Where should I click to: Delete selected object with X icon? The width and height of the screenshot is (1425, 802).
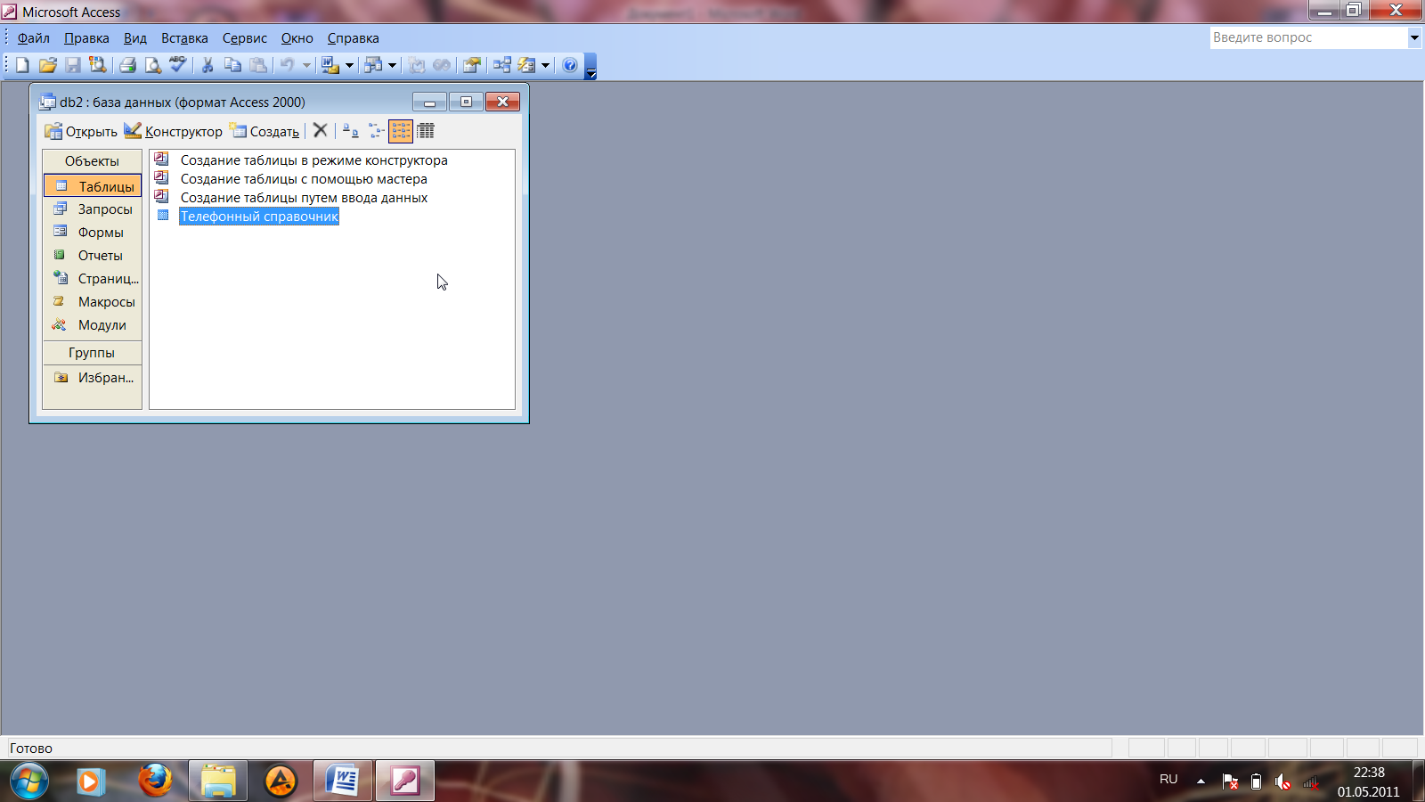(x=321, y=131)
